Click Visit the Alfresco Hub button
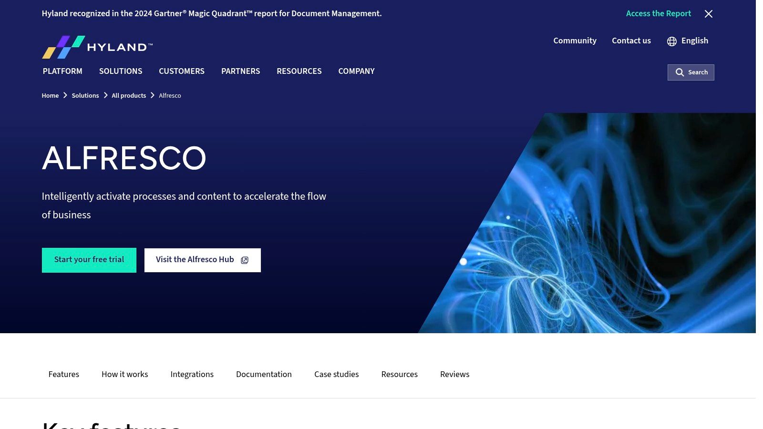The image size is (763, 429). (x=203, y=260)
